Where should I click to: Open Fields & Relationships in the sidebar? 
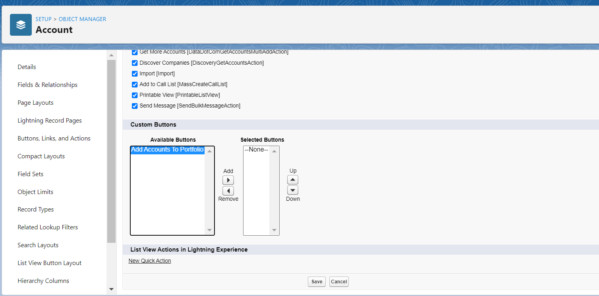point(47,85)
